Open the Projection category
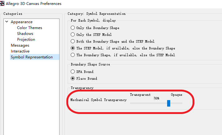Viewport: 222px width, 135px height. coord(26,39)
